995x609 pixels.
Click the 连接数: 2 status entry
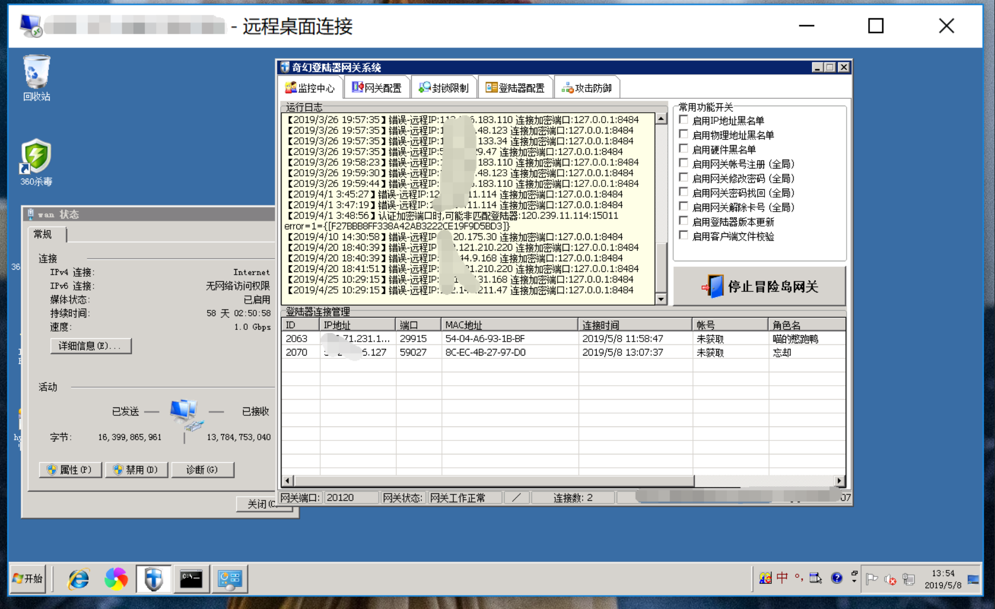[x=573, y=497]
